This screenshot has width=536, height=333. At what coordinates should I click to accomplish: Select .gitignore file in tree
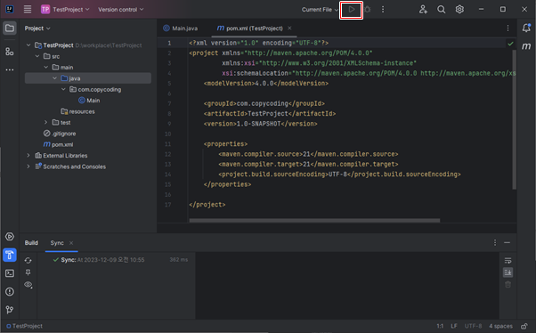pyautogui.click(x=60, y=134)
